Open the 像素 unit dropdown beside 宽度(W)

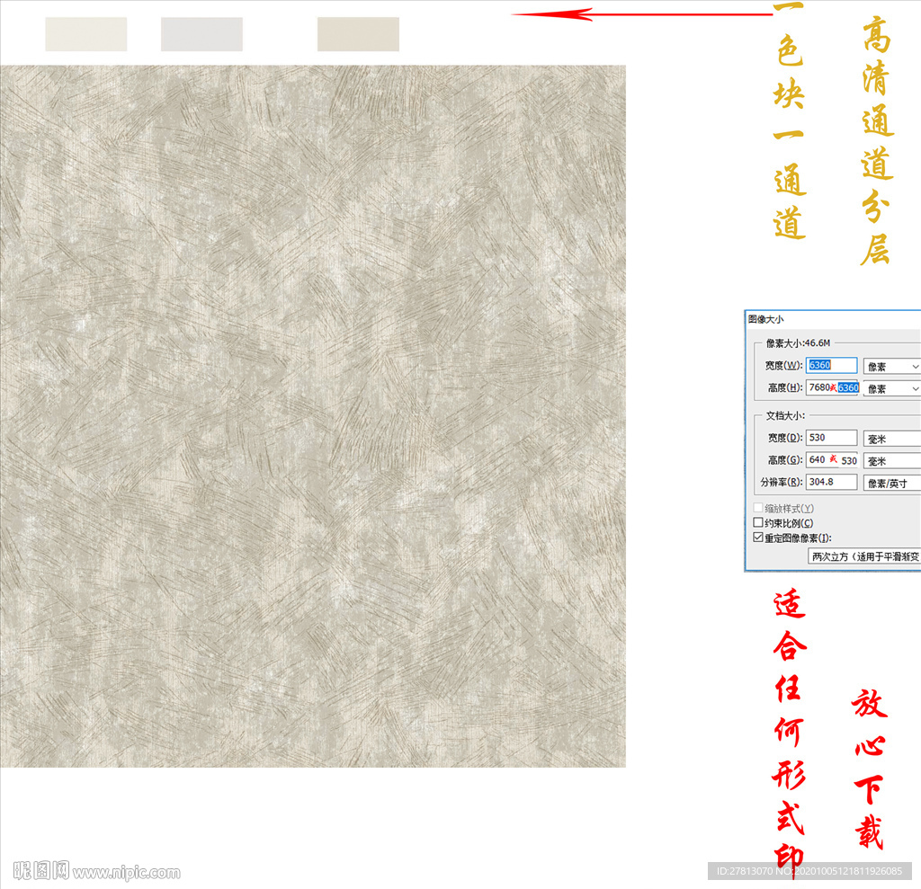pyautogui.click(x=891, y=367)
